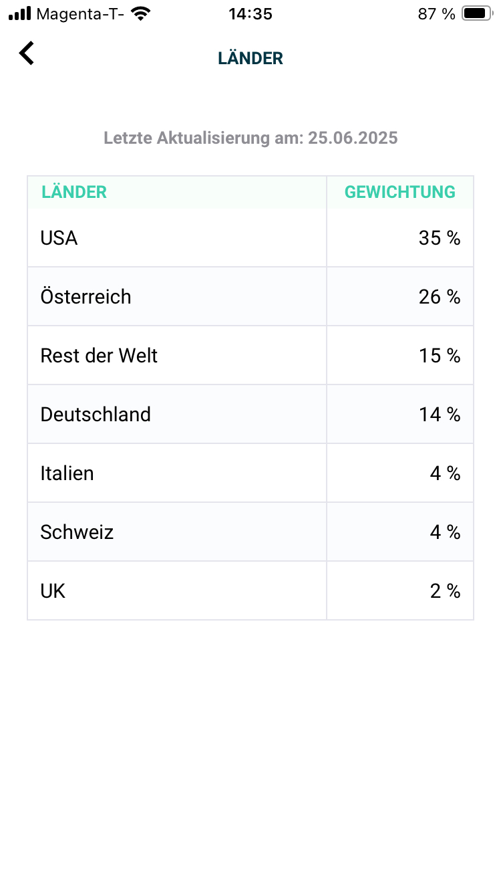Select the Österreich table row

coord(251,296)
